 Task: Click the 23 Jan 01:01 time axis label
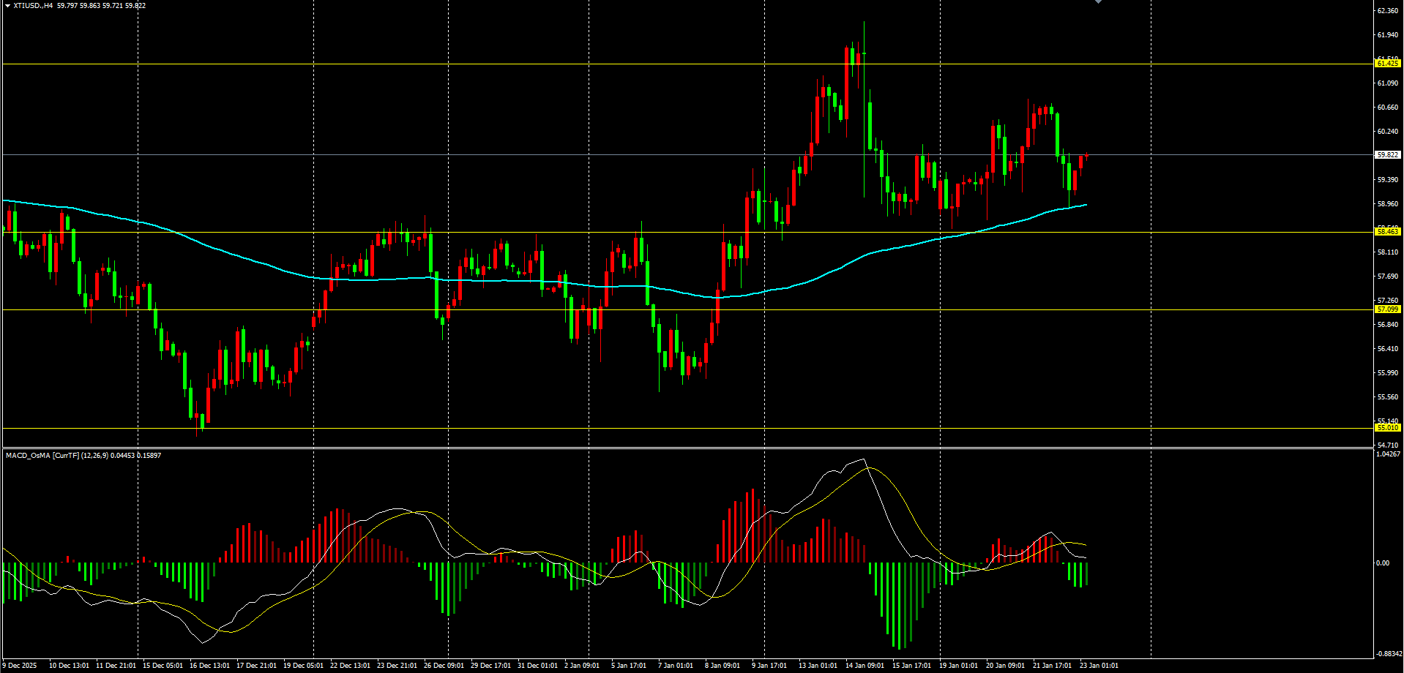[1099, 666]
